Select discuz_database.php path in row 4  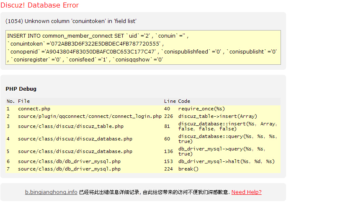click(75, 139)
